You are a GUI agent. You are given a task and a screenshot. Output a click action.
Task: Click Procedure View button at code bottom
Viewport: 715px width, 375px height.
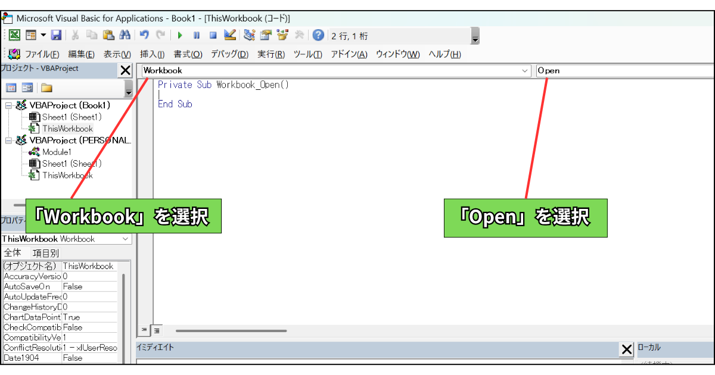pos(145,330)
